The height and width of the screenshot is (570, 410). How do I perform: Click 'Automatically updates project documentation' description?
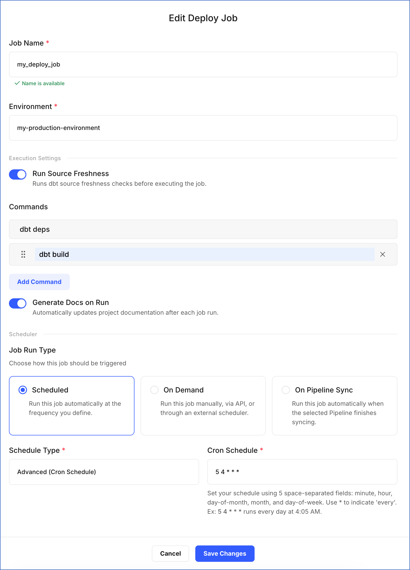126,313
